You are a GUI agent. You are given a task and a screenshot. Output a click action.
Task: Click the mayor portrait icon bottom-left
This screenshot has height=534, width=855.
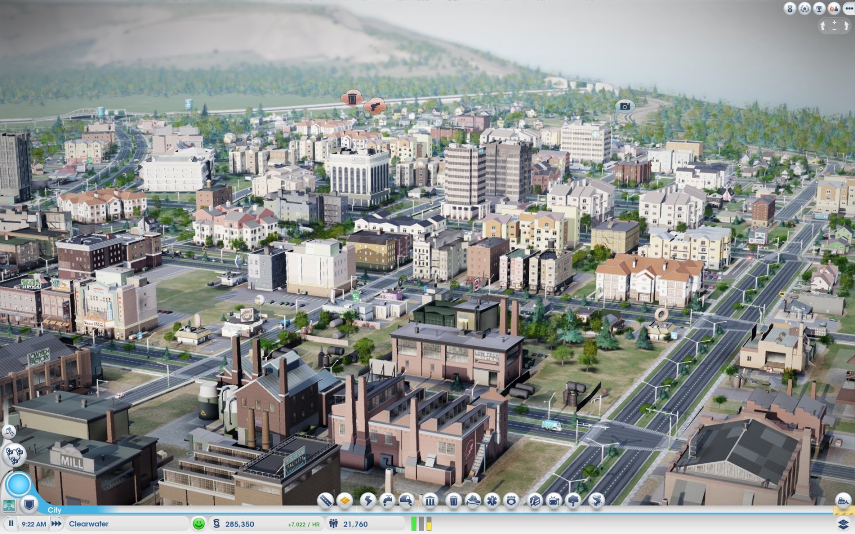click(x=9, y=505)
